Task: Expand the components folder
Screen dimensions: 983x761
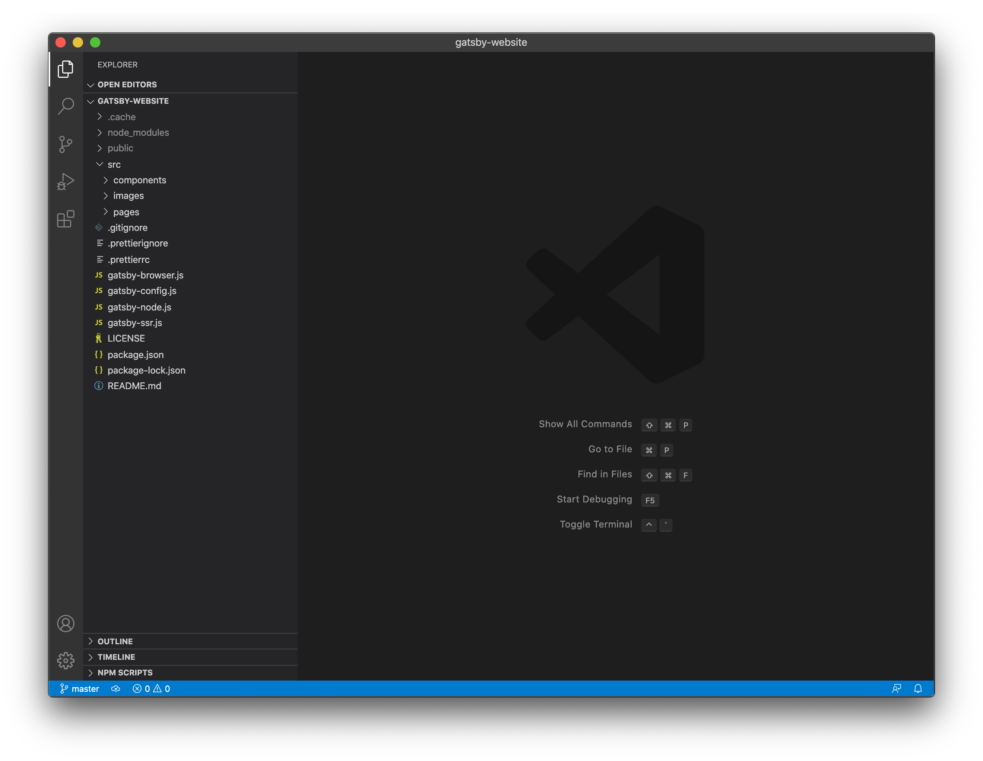Action: point(190,180)
